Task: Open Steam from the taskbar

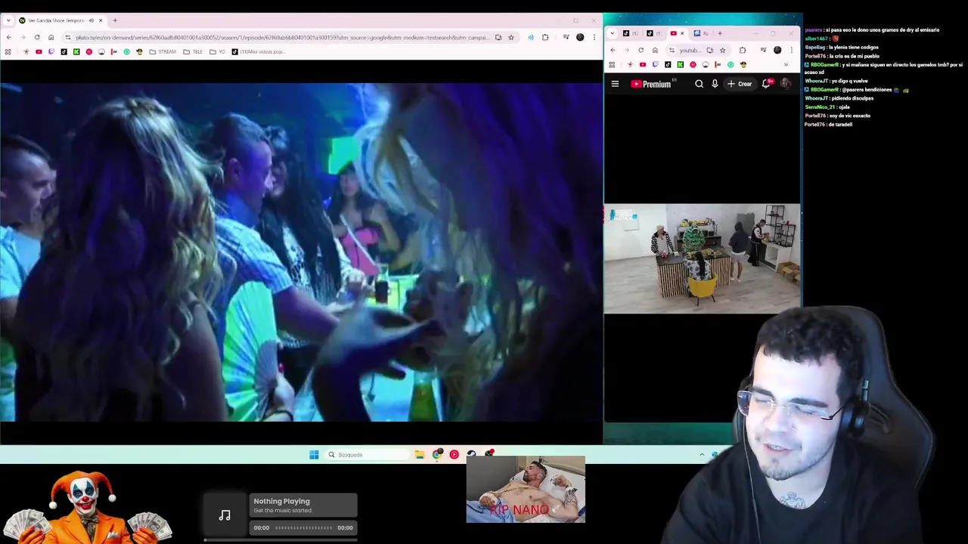Action: coord(471,454)
